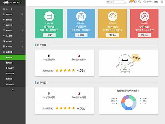
Task: Expand the 事件管理 menu chevron
Action: pyautogui.click(x=23, y=14)
